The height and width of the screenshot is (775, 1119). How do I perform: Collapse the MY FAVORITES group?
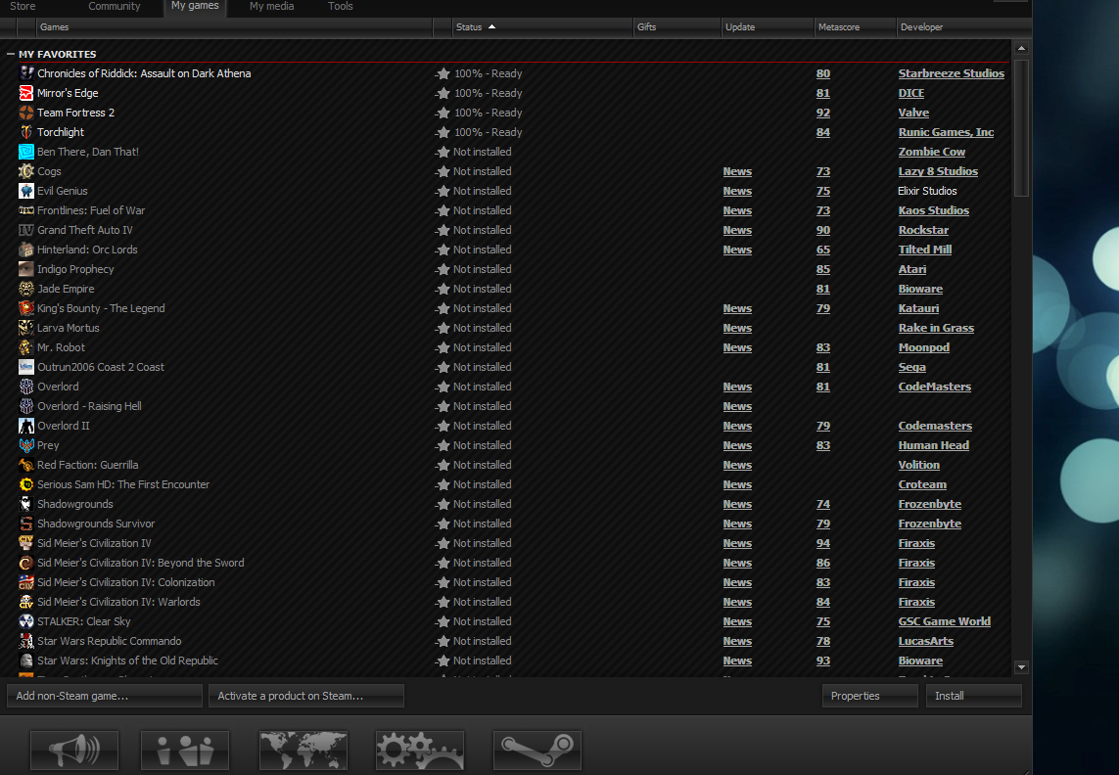coord(10,54)
